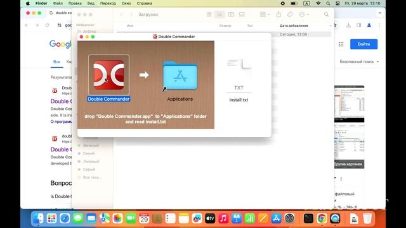406x228 pixels.
Task: Expand the Chrome tab search chevron
Action: [x=380, y=13]
